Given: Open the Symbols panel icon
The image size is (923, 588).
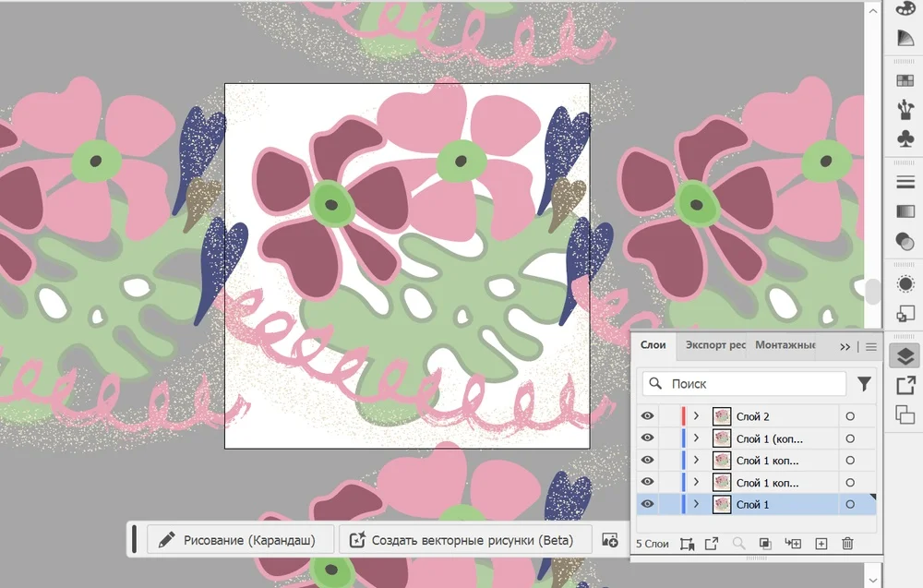Looking at the screenshot, I should coord(905,138).
